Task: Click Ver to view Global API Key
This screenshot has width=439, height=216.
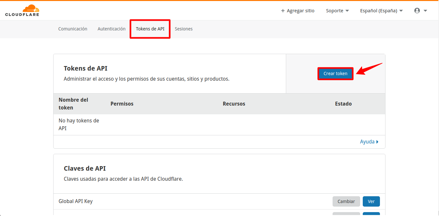Action: click(371, 201)
